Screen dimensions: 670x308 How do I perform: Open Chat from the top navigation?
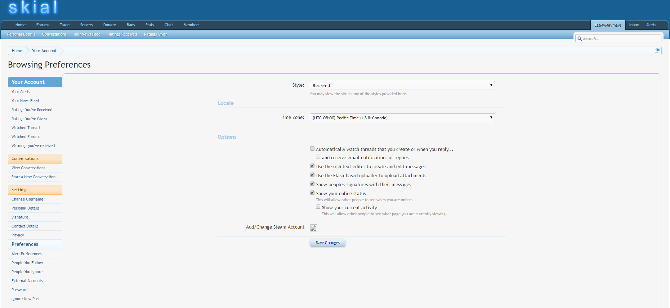pyautogui.click(x=169, y=25)
